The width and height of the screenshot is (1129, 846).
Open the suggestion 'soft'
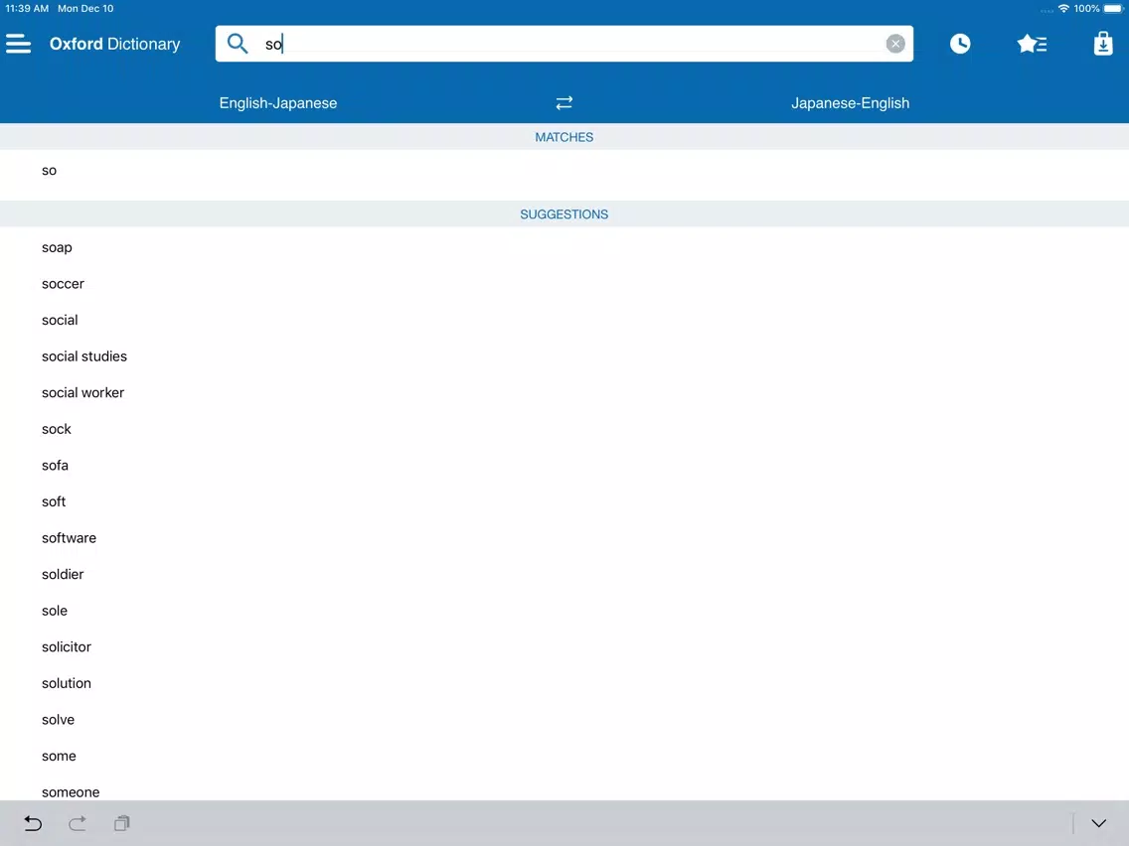tap(564, 501)
